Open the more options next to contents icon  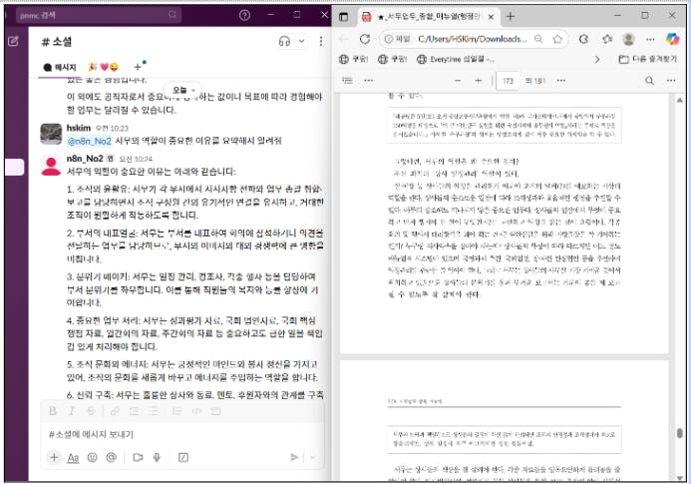[368, 80]
